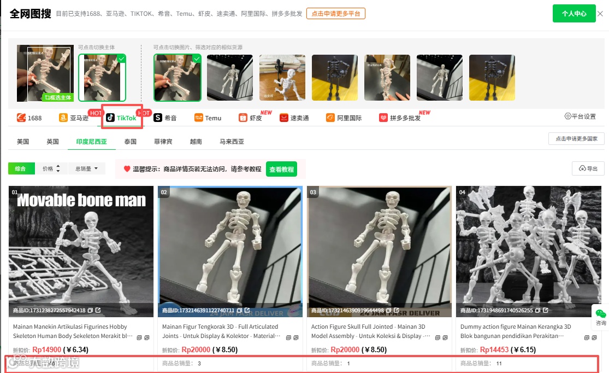Image resolution: width=609 pixels, height=373 pixels.
Task: Select the 越南 country tab
Action: tap(196, 142)
